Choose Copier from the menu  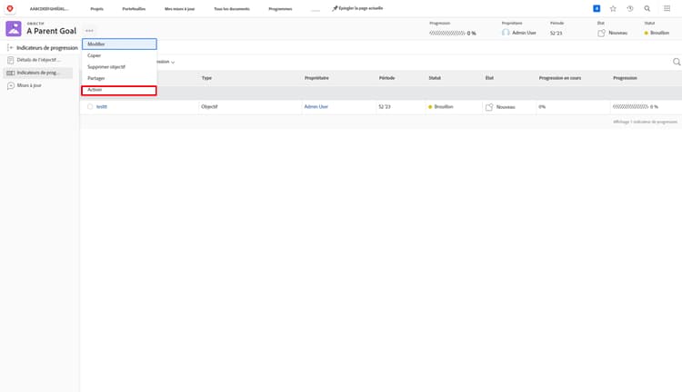119,55
